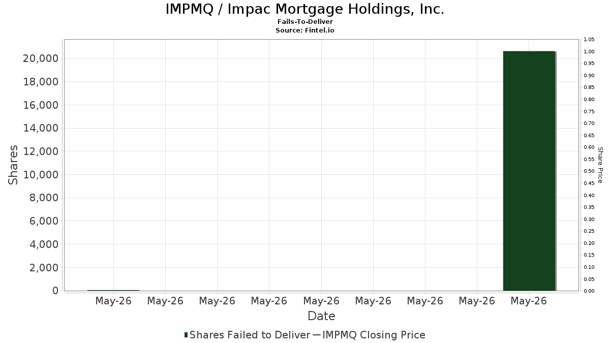This screenshot has height=343, width=610.
Task: Click the green legend square for Shares Failed
Action: (186, 335)
